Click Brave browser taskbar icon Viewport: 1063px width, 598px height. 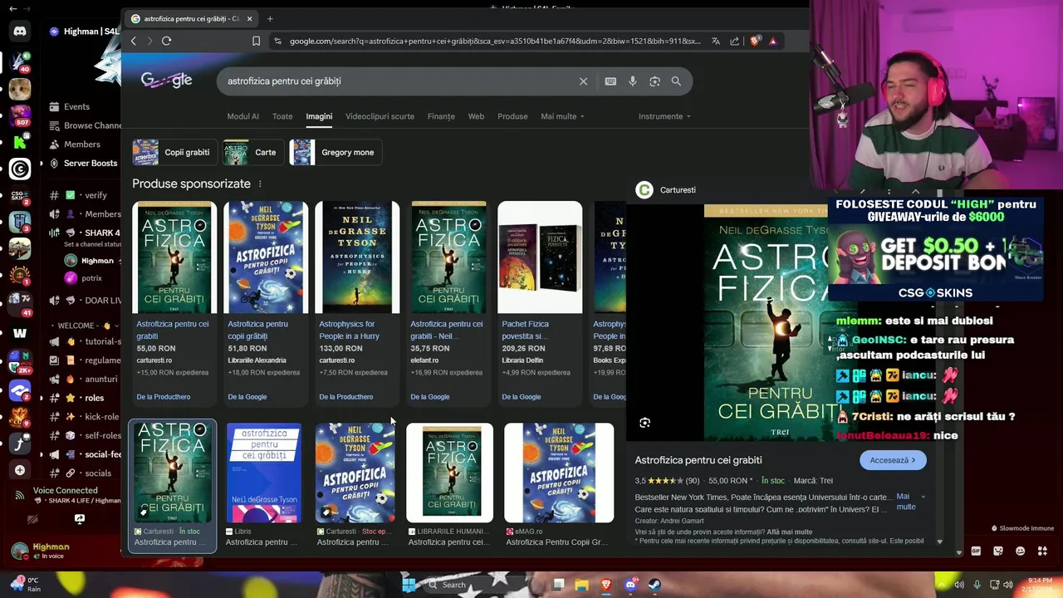pos(606,585)
